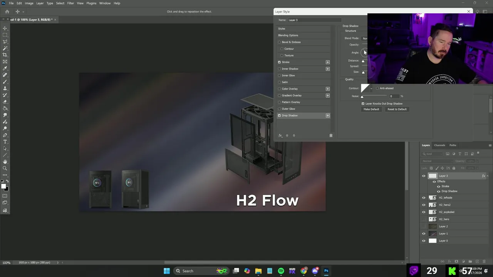Open the Layers panel menu
The width and height of the screenshot is (493, 277).
point(490,145)
